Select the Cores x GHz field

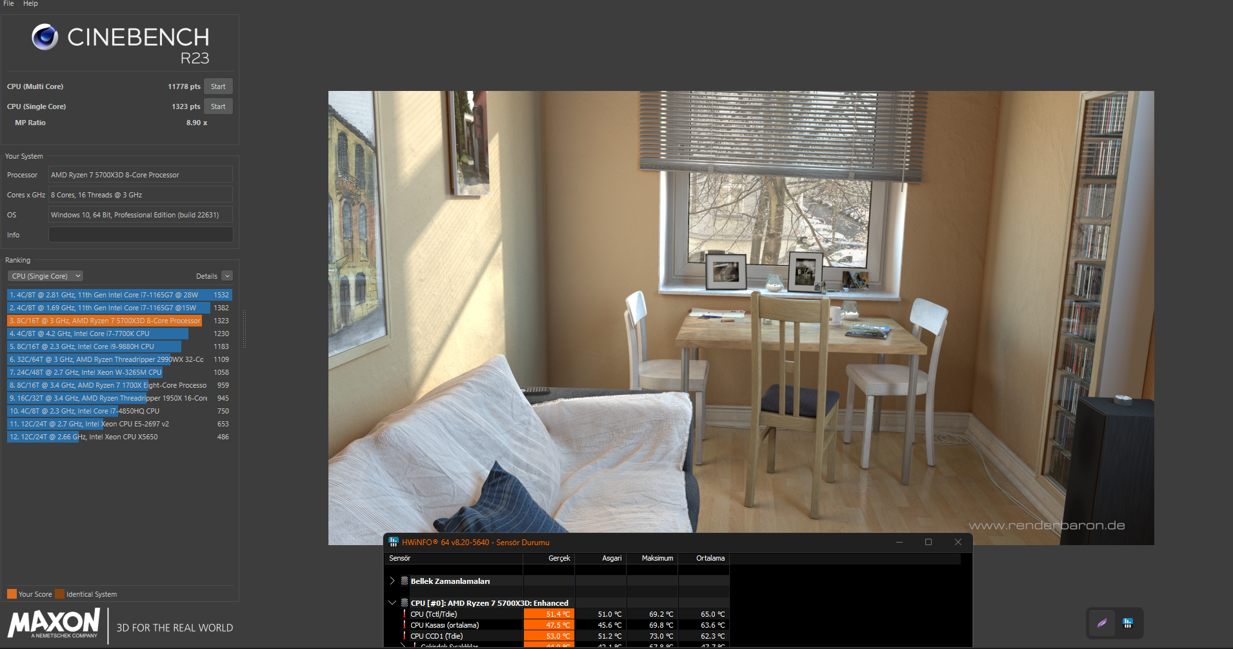(x=141, y=195)
